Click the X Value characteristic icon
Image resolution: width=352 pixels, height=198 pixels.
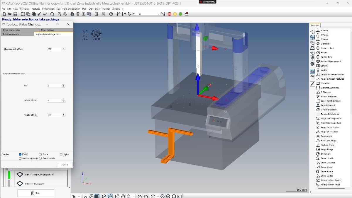[318, 30]
